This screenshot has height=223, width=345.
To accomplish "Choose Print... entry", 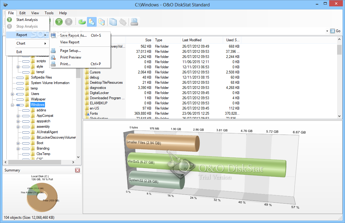I will pos(80,64).
